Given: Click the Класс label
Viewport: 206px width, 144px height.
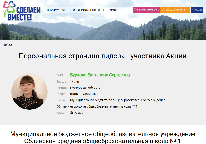Looking at the screenshot, I should [61, 113].
